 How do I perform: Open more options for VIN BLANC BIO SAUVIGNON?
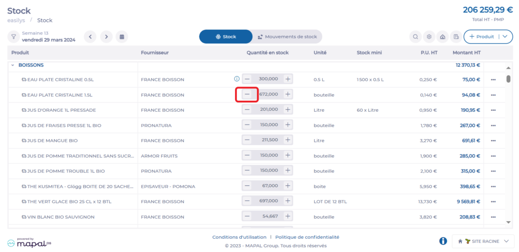[x=493, y=217]
